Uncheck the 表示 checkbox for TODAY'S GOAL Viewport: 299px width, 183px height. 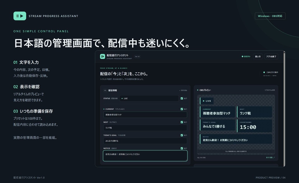click(182, 135)
